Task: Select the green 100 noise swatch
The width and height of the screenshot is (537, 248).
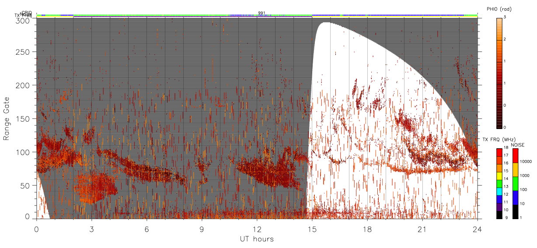Action: (515, 184)
